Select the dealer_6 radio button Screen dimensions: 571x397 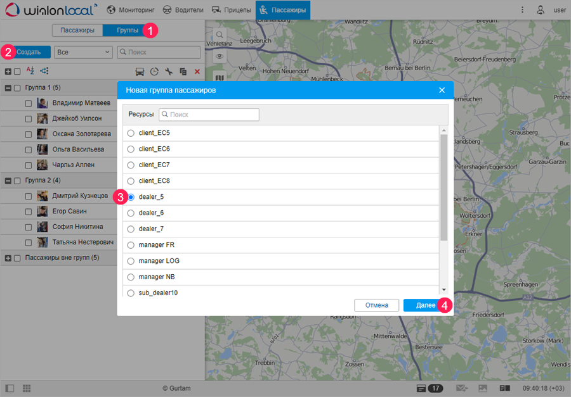(x=131, y=213)
